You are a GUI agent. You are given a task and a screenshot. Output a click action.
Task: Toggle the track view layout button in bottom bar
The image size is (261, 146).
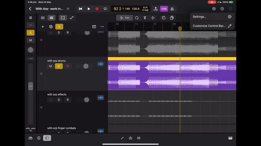[x=47, y=138]
